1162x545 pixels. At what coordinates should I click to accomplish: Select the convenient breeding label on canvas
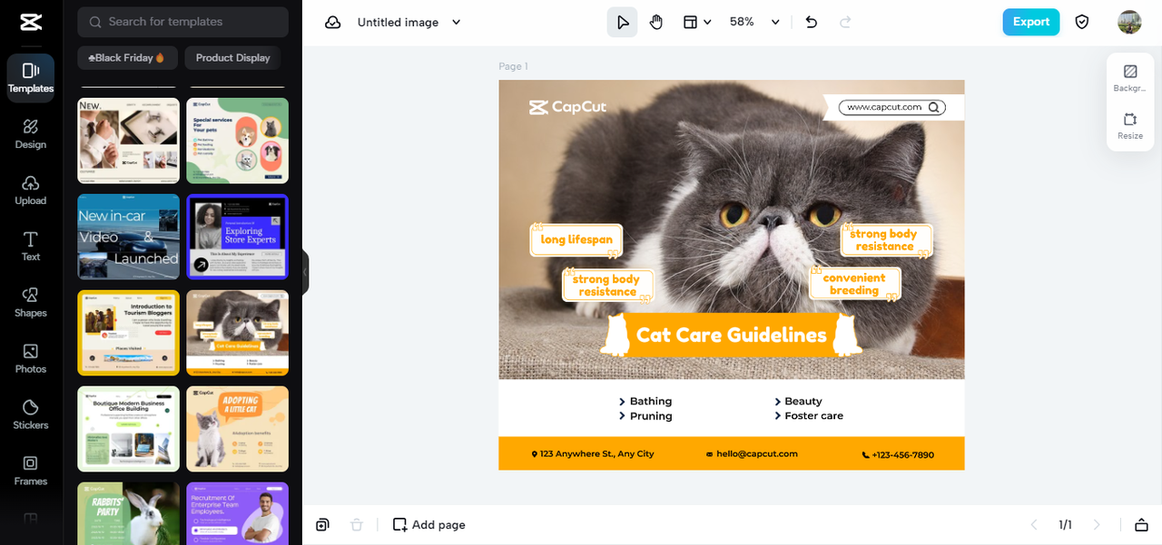click(854, 284)
